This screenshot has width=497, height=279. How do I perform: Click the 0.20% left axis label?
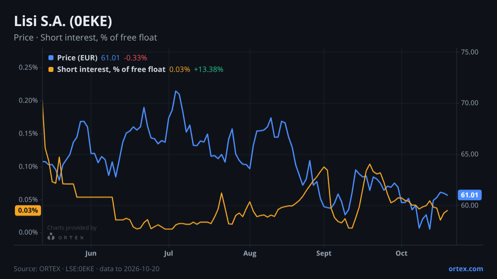pos(29,100)
